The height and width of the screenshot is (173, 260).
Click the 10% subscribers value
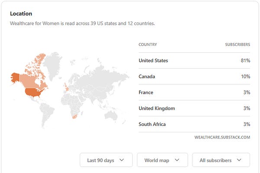tap(245, 77)
